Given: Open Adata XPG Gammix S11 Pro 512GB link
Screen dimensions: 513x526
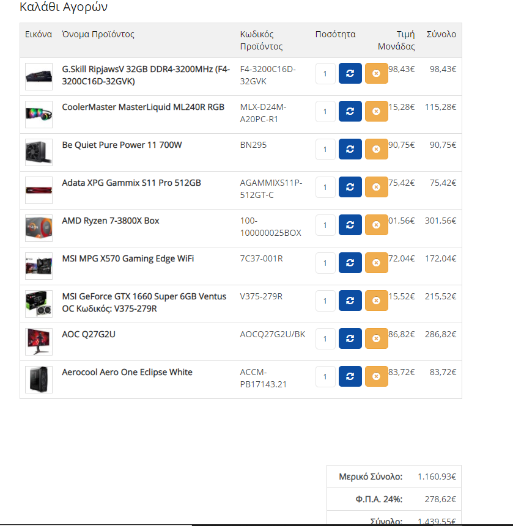Looking at the screenshot, I should tap(131, 183).
